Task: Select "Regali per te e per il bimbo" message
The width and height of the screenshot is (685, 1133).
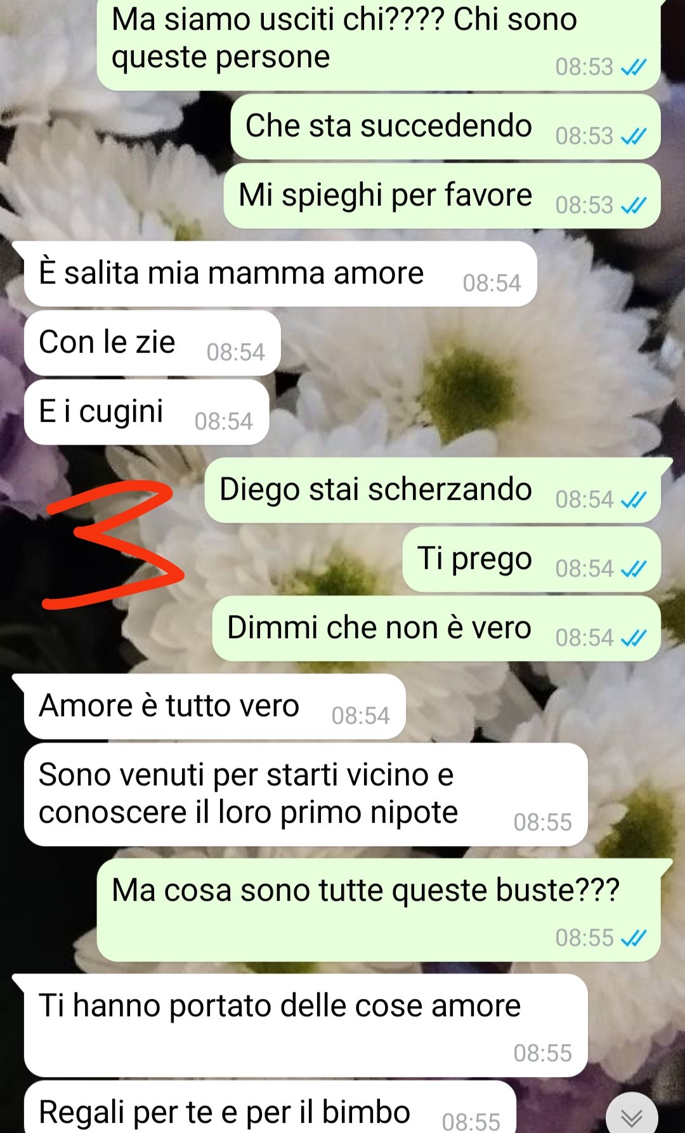Action: [270, 1108]
